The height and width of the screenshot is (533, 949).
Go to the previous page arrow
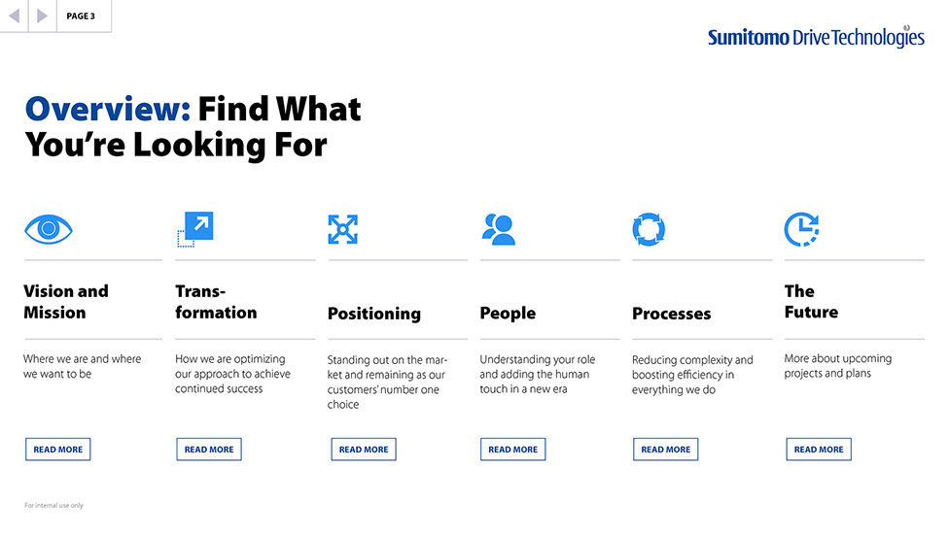click(15, 16)
